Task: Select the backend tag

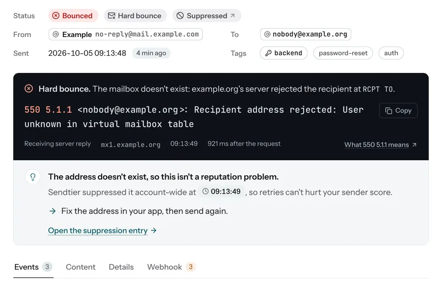Action: (x=283, y=53)
